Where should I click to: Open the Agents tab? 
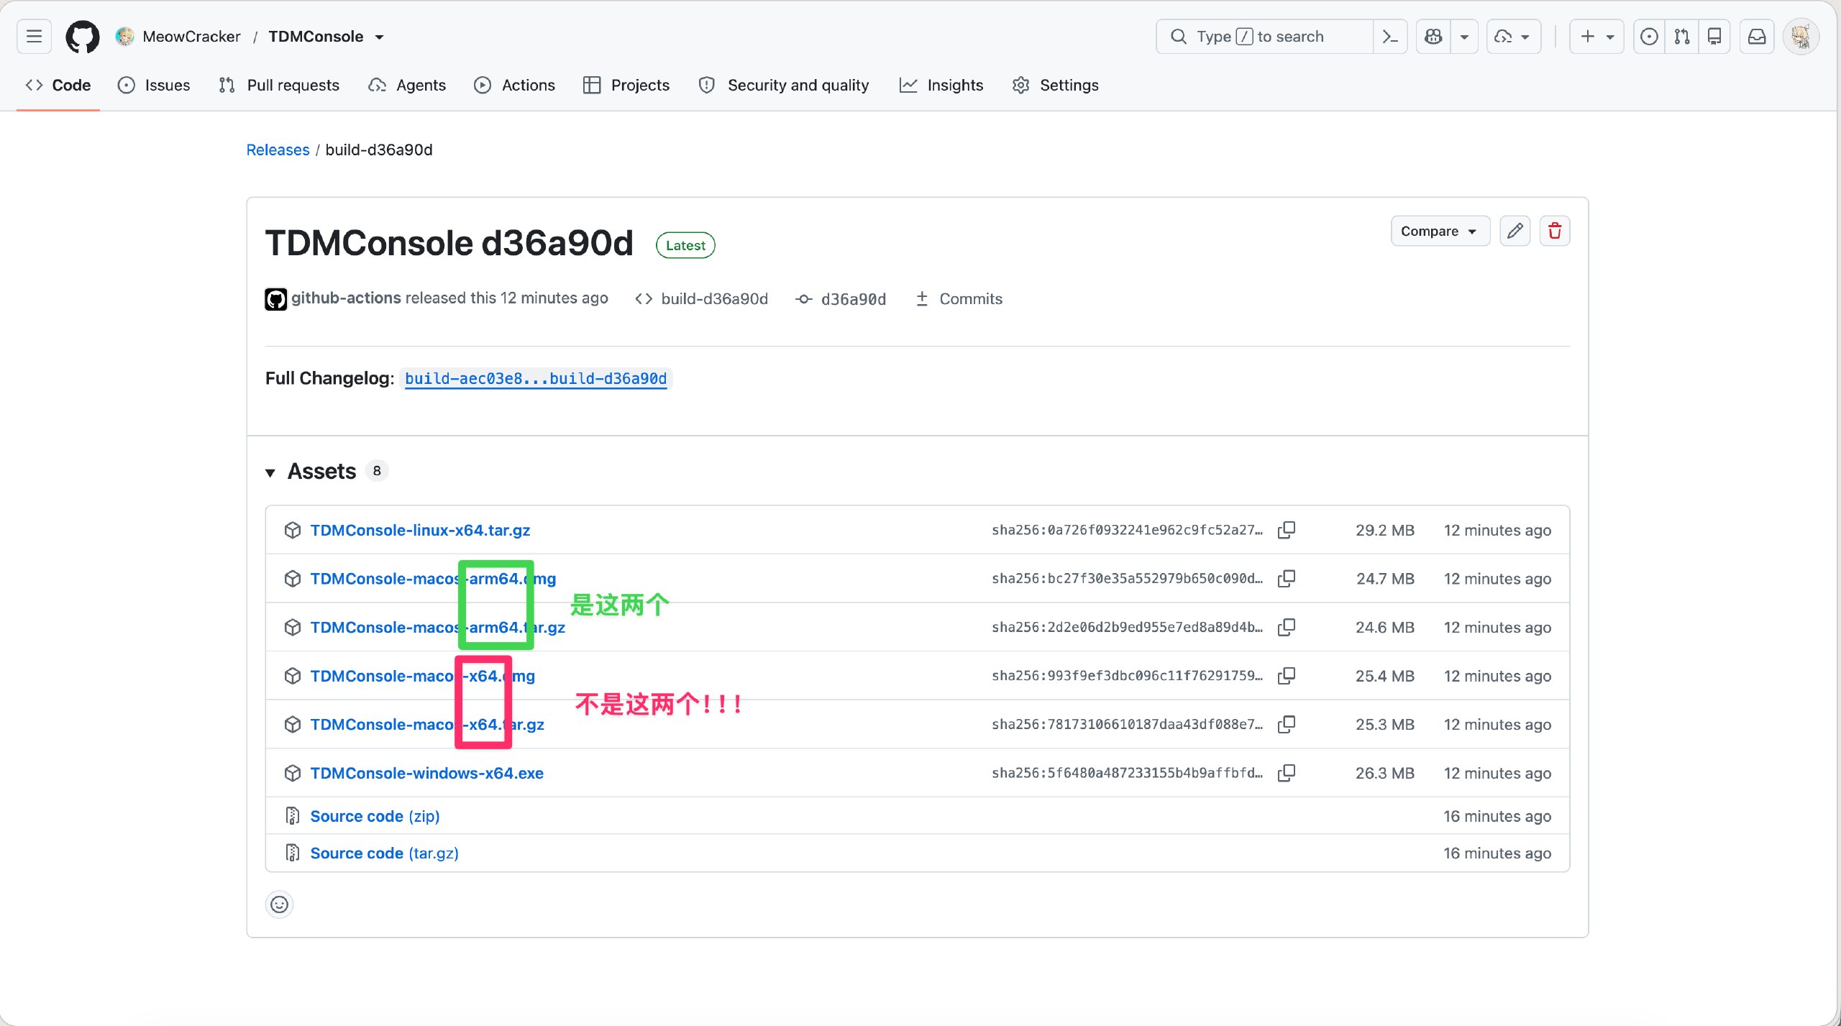coord(407,85)
